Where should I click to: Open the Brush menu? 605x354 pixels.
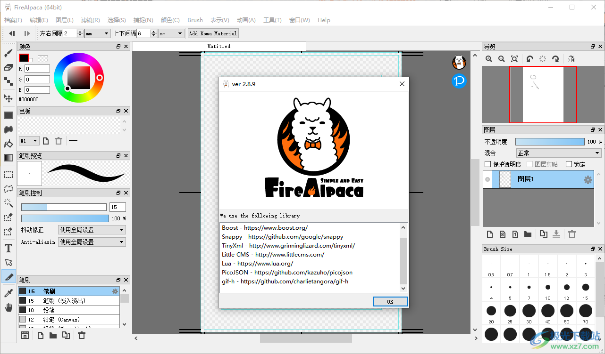coord(195,20)
